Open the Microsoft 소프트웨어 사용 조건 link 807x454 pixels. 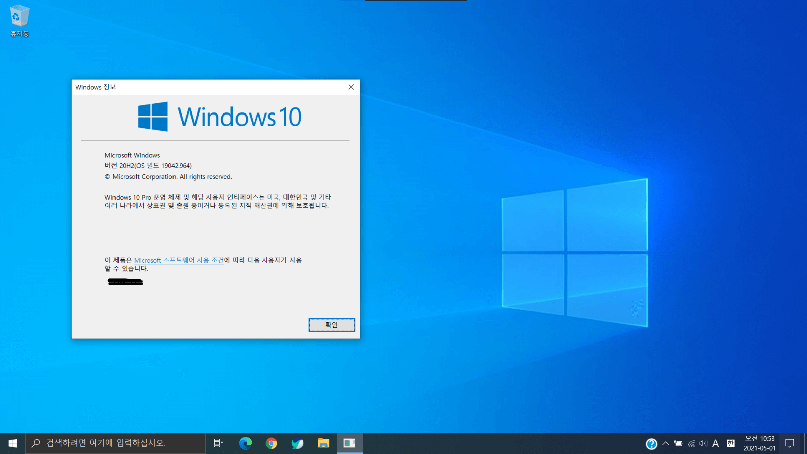[179, 260]
